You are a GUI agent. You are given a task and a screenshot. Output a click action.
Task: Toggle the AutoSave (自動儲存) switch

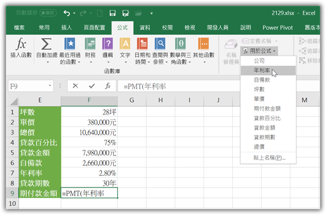[48, 13]
